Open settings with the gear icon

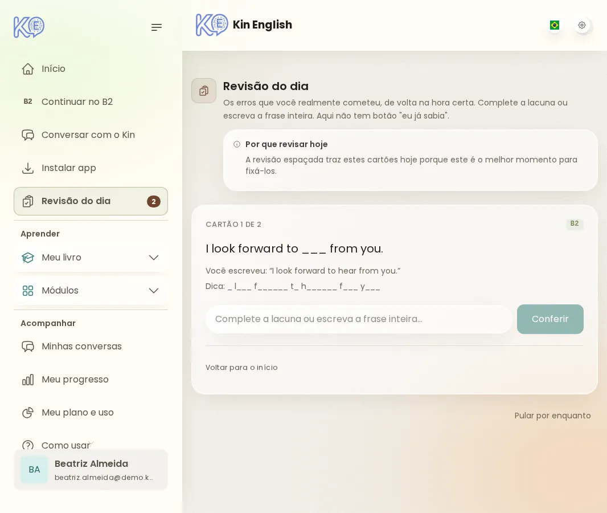click(x=582, y=25)
